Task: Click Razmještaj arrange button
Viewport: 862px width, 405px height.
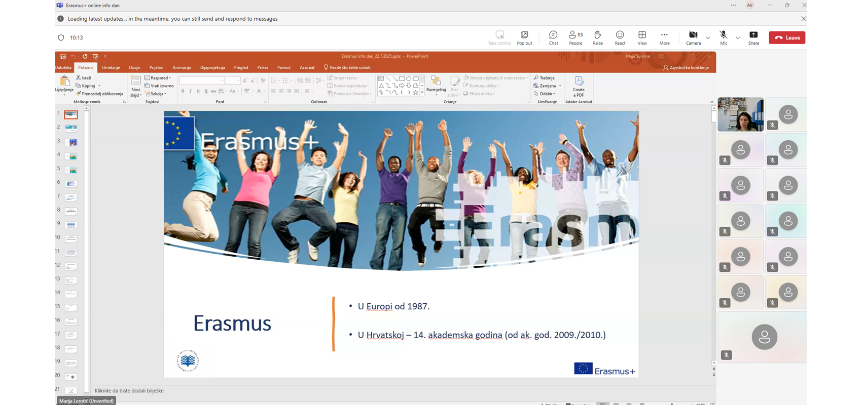Action: 436,85
